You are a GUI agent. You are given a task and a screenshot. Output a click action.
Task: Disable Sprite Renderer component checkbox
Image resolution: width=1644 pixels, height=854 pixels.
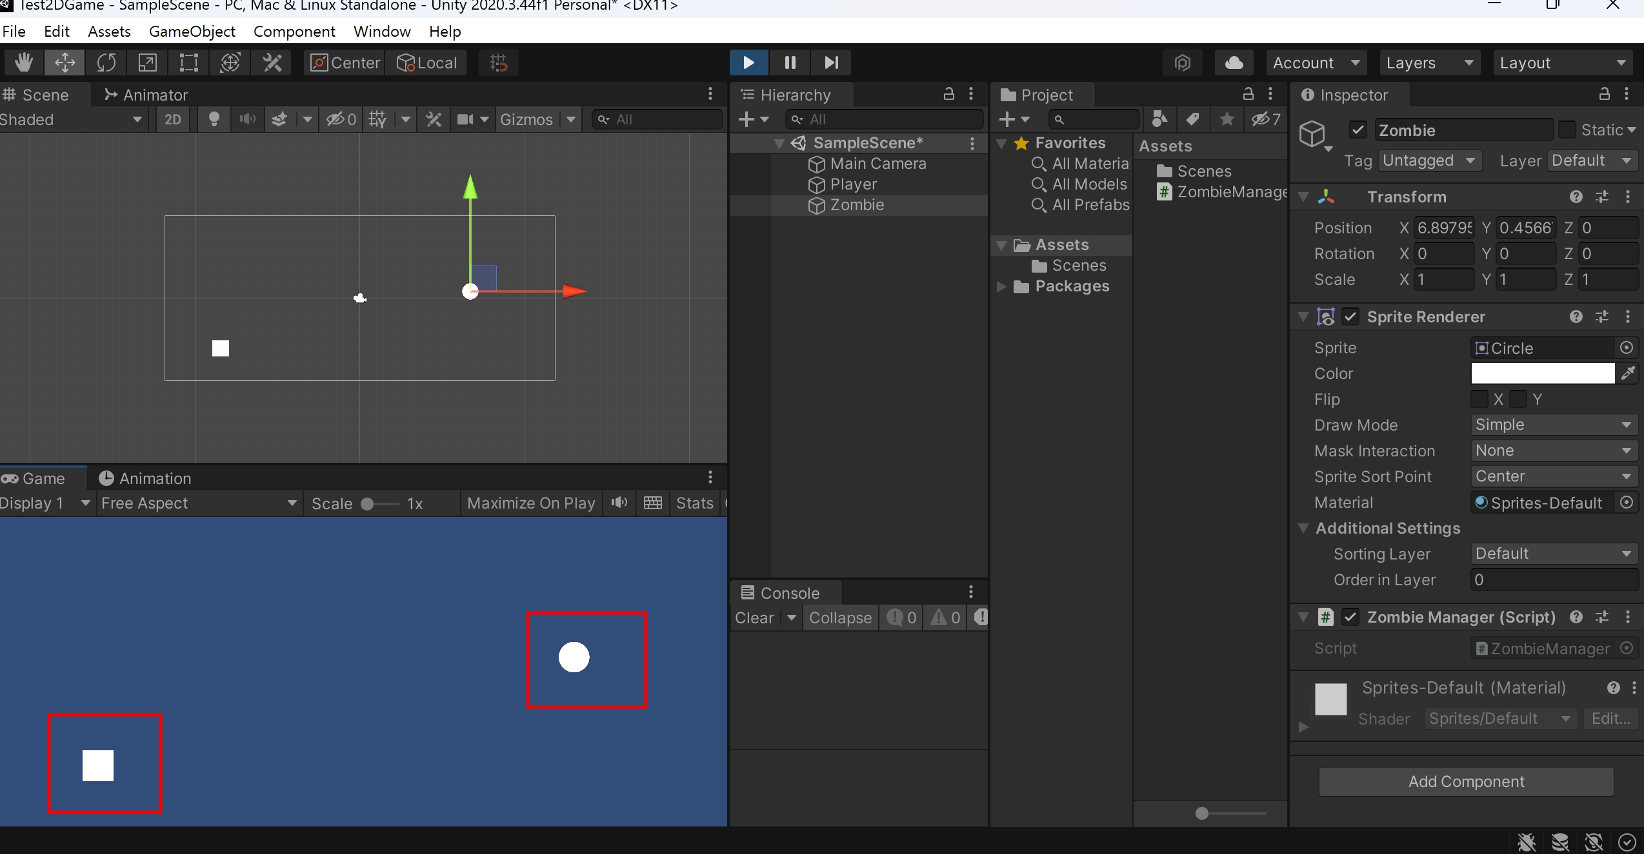click(1350, 316)
